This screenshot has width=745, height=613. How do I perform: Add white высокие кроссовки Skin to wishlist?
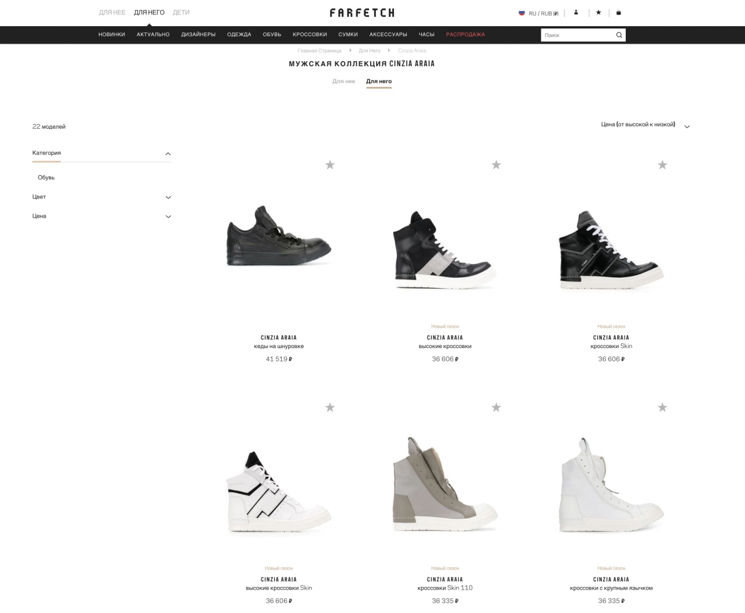click(x=330, y=408)
